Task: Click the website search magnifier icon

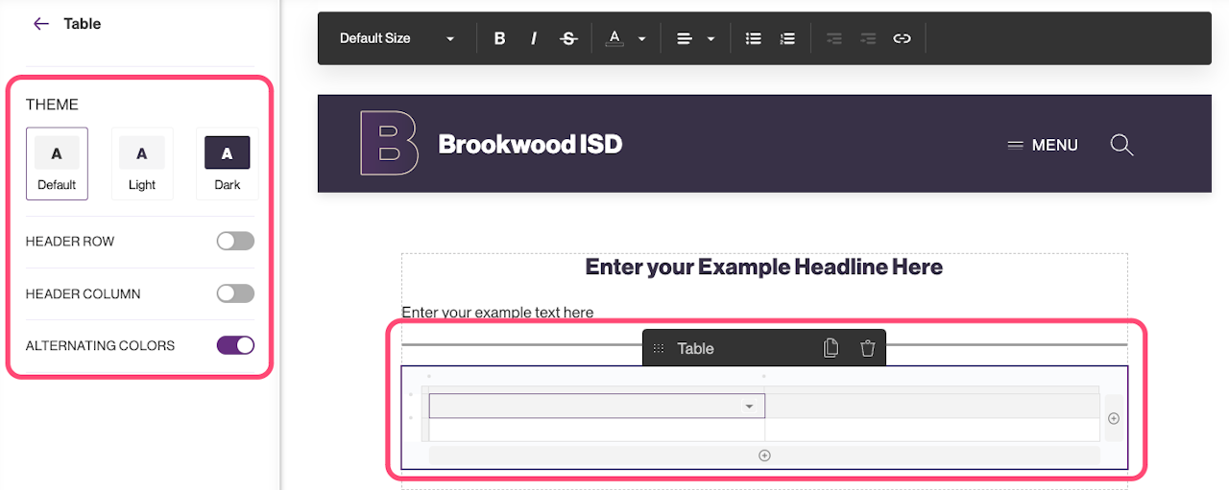Action: [1121, 145]
